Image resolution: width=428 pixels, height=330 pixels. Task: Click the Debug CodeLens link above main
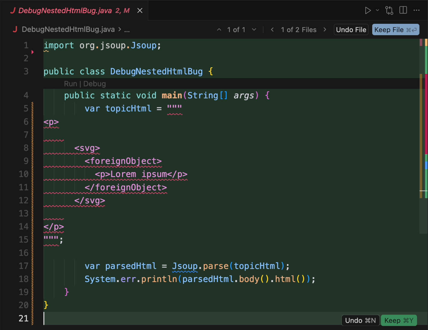(x=95, y=84)
